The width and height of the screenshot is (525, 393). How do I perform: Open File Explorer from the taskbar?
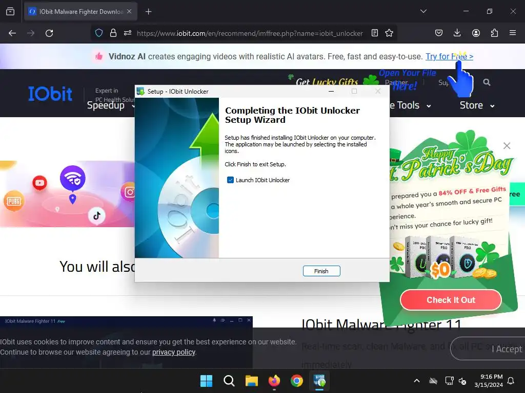click(251, 381)
